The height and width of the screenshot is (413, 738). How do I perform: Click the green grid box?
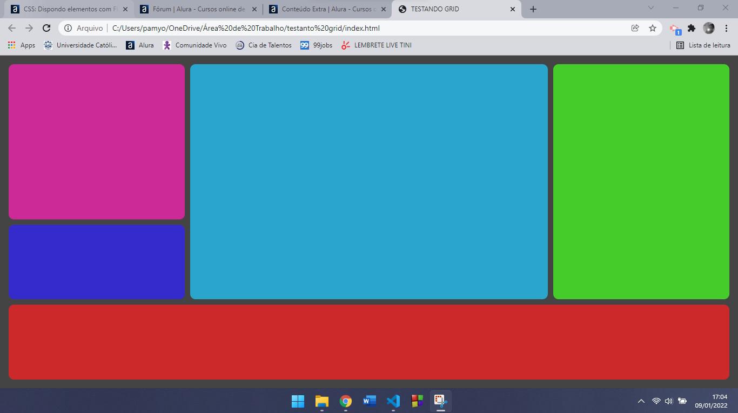point(641,182)
